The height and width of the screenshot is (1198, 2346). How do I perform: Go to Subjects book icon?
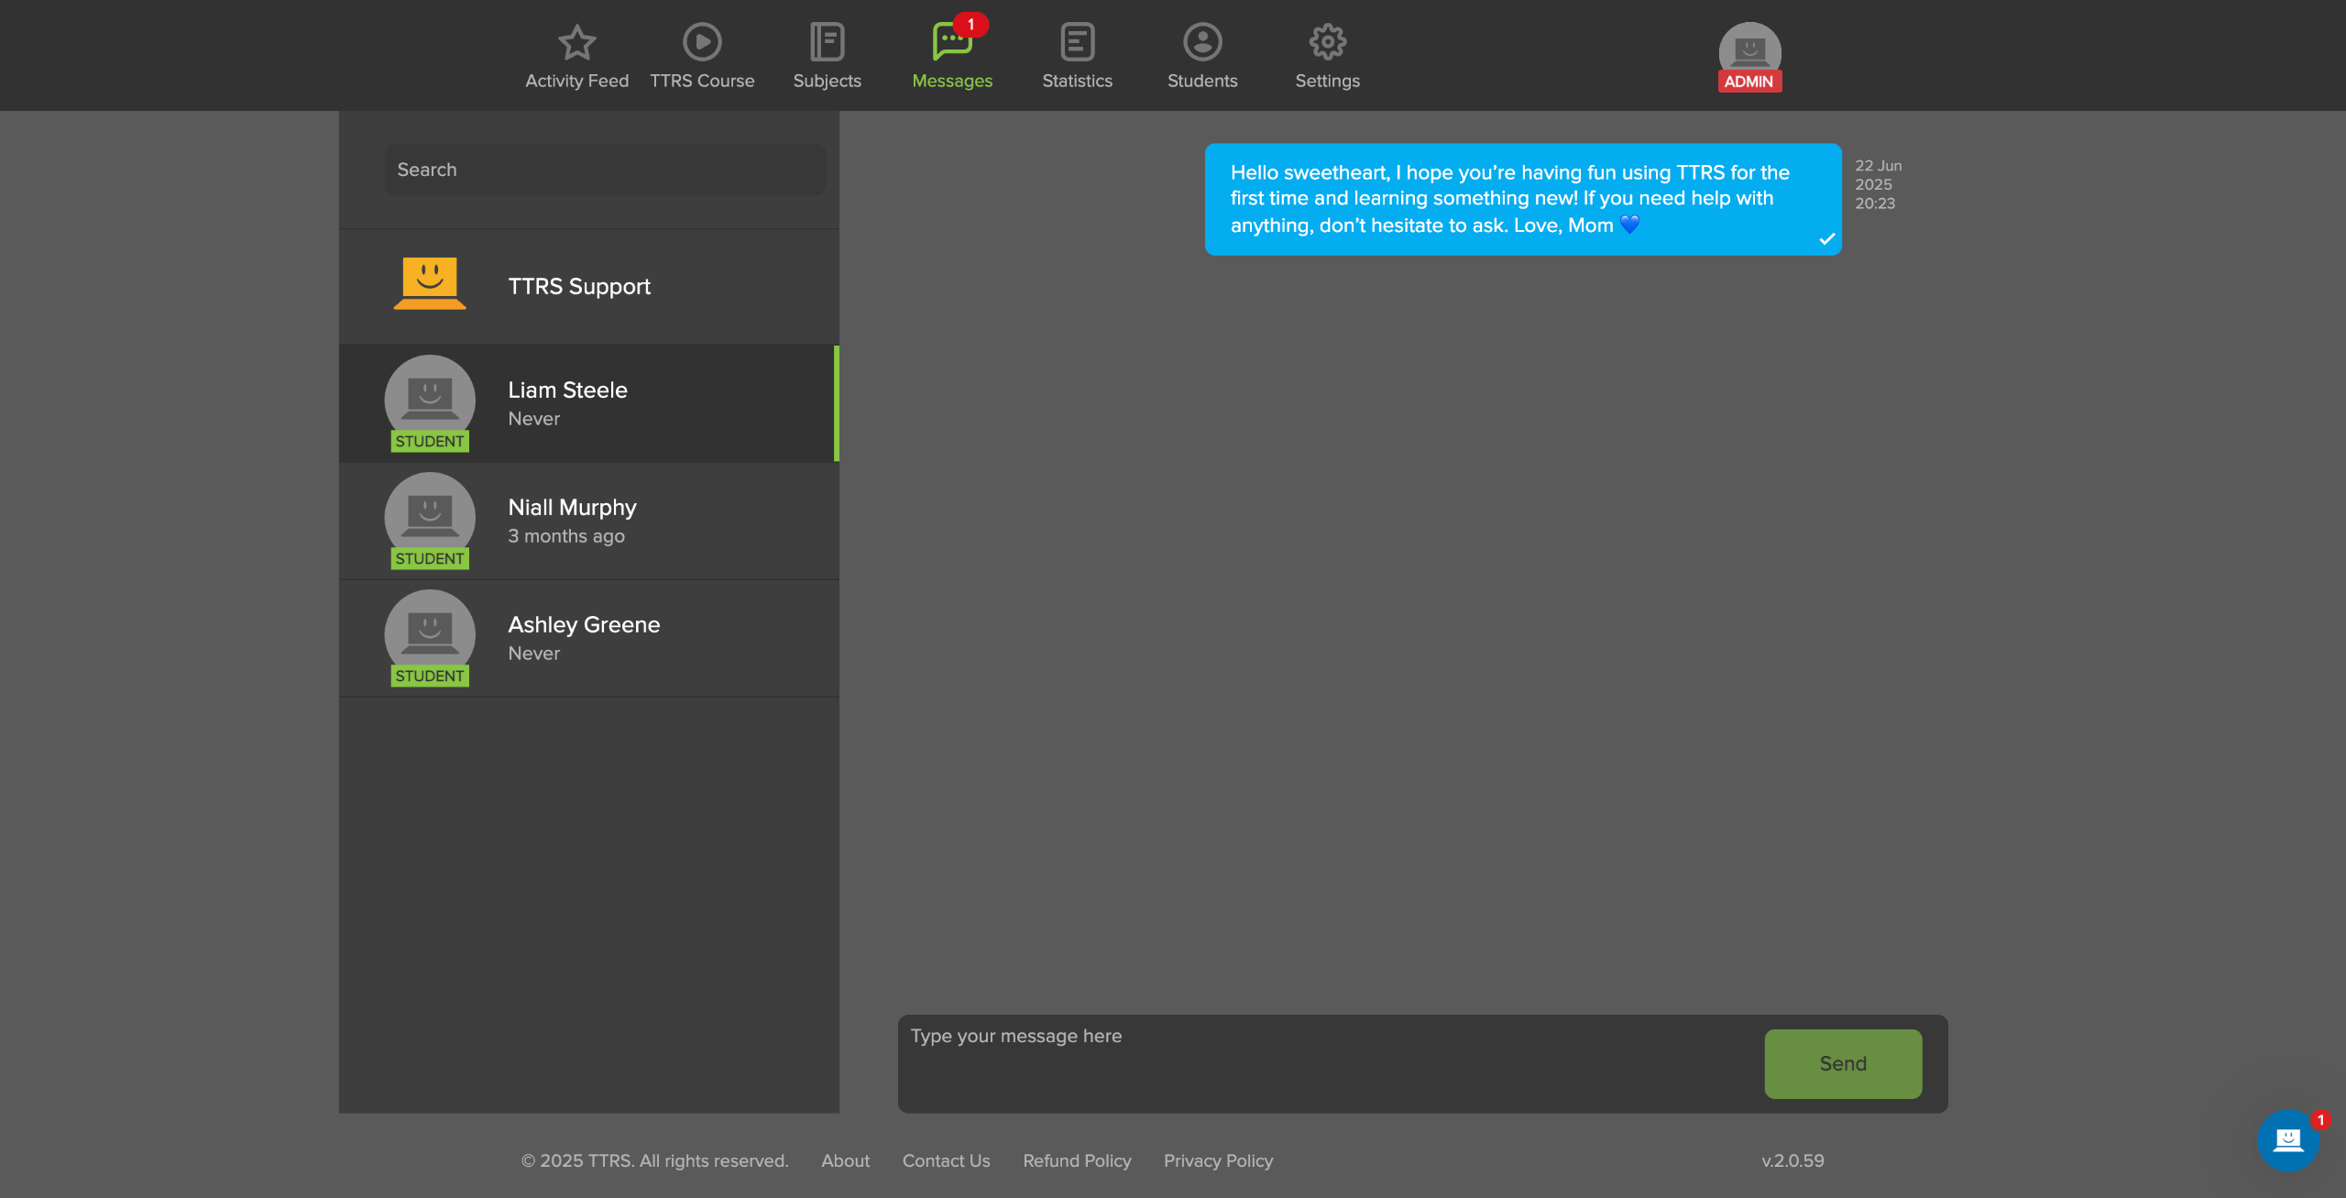coord(827,42)
